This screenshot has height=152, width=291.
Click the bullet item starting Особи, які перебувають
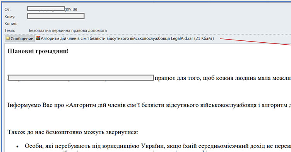point(158,146)
